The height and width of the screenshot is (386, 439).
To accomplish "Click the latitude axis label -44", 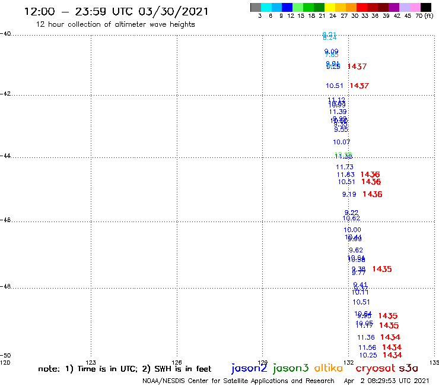I will [x=5, y=156].
